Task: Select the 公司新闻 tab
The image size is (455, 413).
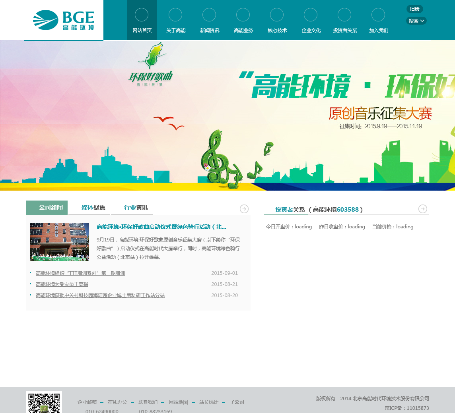Action: tap(47, 208)
